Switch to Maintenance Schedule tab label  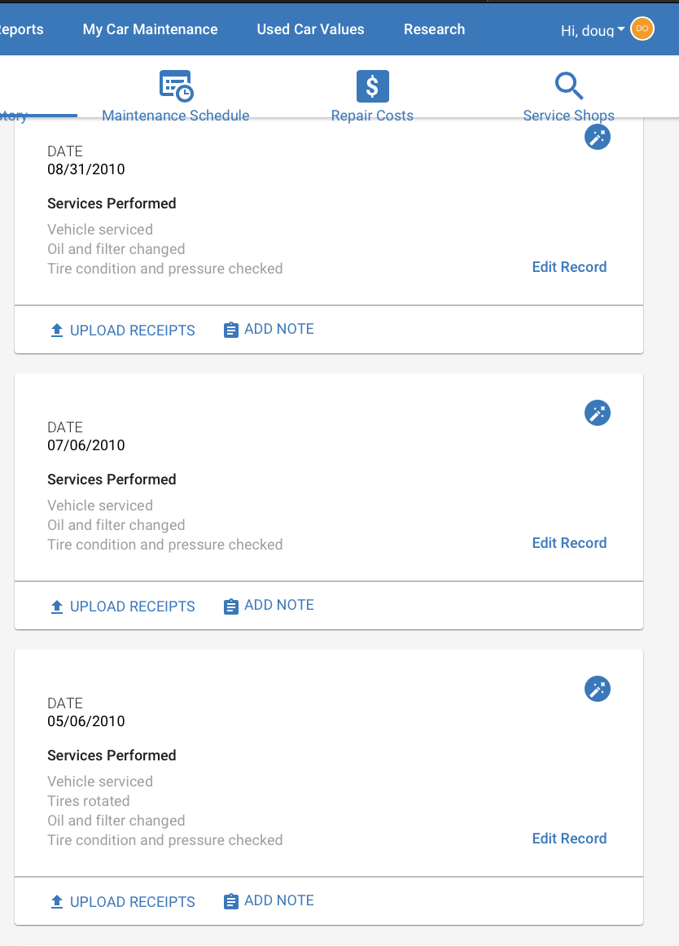pyautogui.click(x=176, y=116)
